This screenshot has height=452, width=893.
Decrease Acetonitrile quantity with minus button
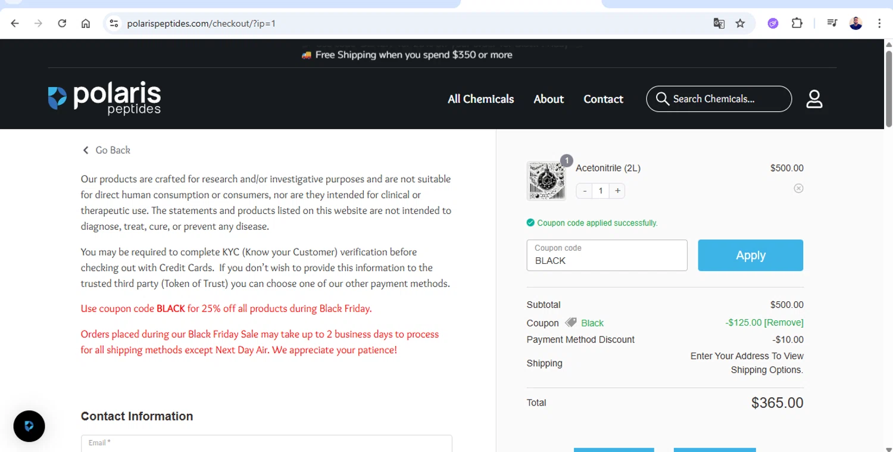click(x=585, y=191)
